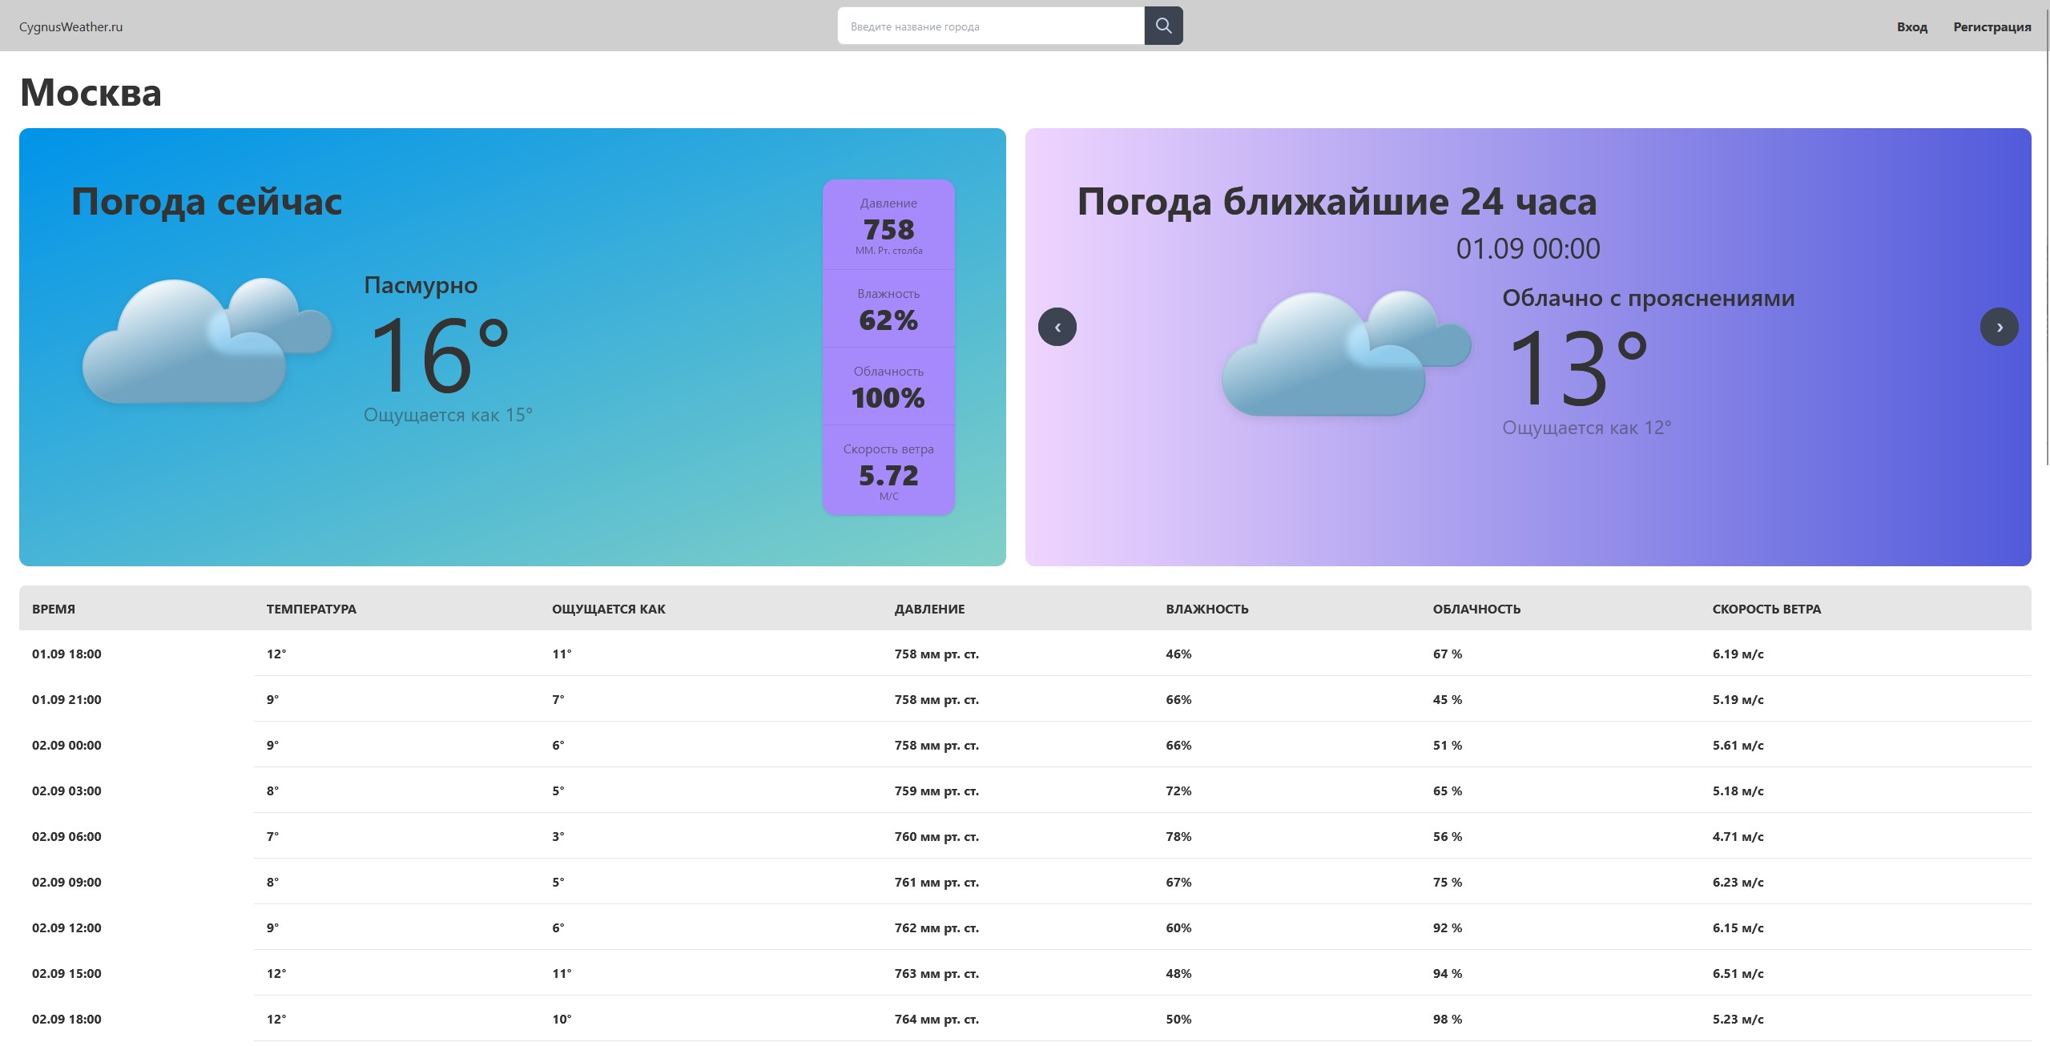Go to previous forecast slide arrow

click(1057, 327)
